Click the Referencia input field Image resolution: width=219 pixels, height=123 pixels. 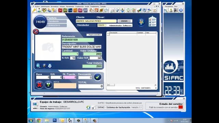(78, 40)
